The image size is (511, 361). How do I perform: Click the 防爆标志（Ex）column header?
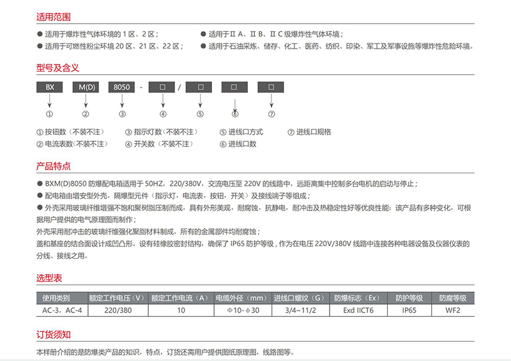pos(358,298)
